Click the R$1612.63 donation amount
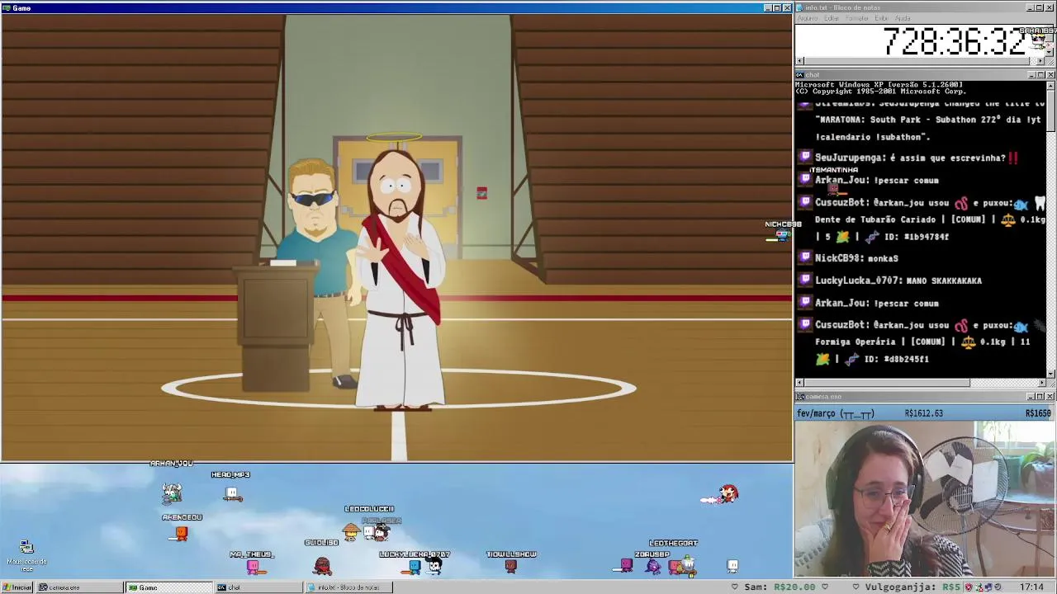Viewport: 1057px width, 594px height. [x=923, y=413]
